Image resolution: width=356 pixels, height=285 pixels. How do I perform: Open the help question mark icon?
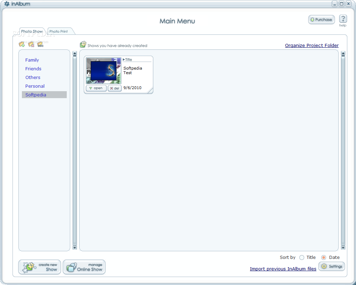343,19
